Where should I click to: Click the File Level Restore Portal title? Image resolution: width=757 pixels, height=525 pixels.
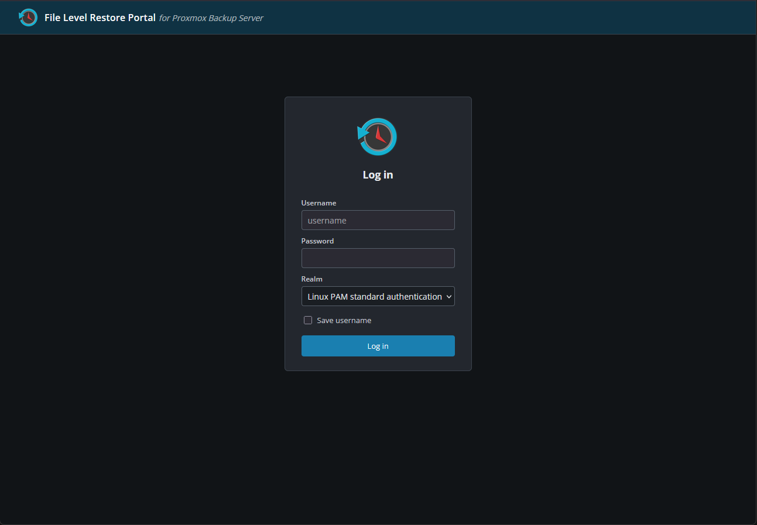[x=100, y=18]
